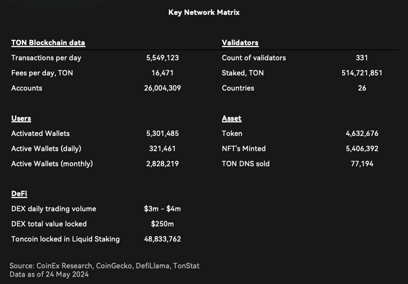Click the Countries value 26
This screenshot has height=284, width=408.
point(362,88)
